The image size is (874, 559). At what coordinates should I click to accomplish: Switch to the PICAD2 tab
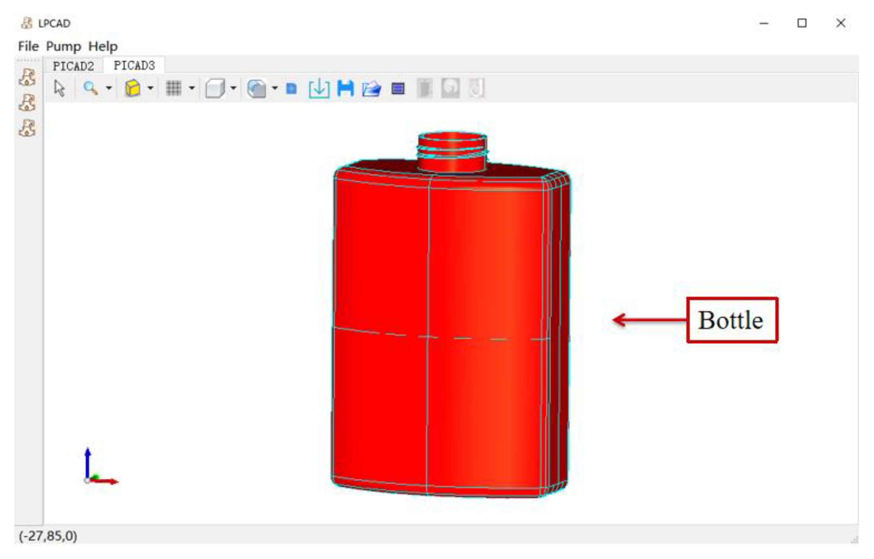pyautogui.click(x=73, y=66)
